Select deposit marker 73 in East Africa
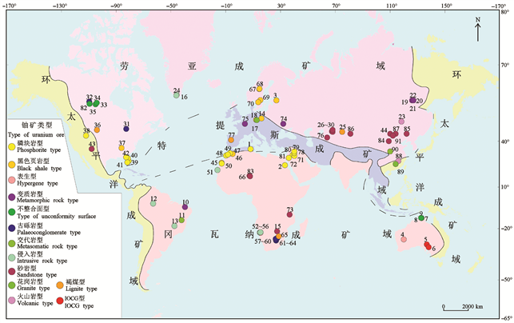 [290, 214]
